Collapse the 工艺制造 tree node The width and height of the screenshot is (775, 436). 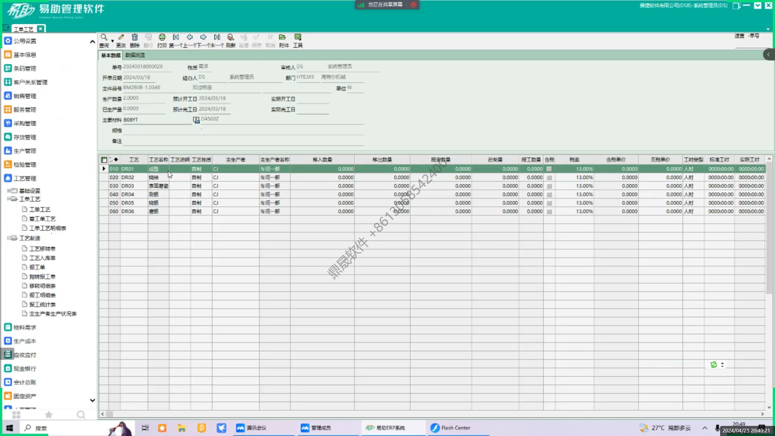[x=9, y=238]
